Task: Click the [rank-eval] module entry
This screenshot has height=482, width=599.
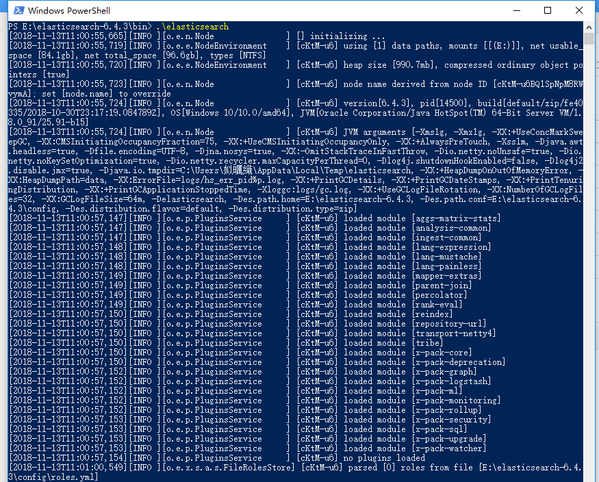Action: click(x=437, y=305)
